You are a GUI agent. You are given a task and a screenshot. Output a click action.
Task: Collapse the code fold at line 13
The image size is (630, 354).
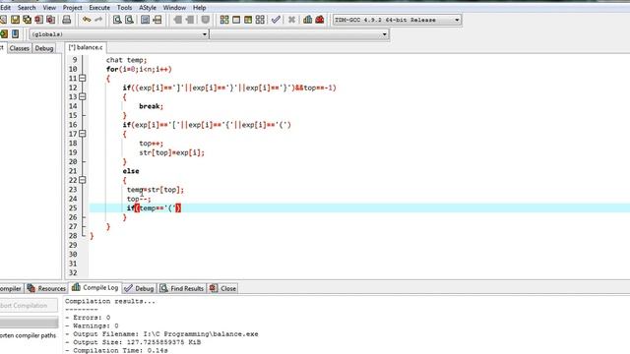click(x=83, y=96)
